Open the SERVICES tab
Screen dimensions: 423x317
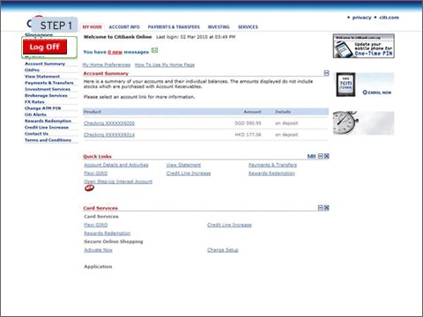(x=248, y=26)
